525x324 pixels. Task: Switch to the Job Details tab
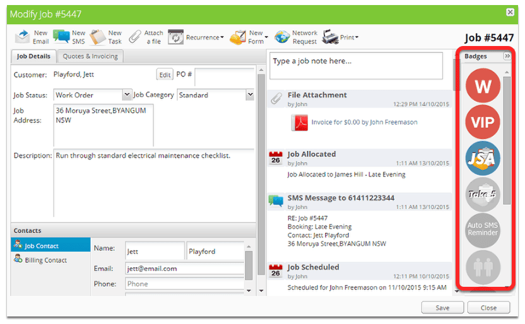coord(33,56)
